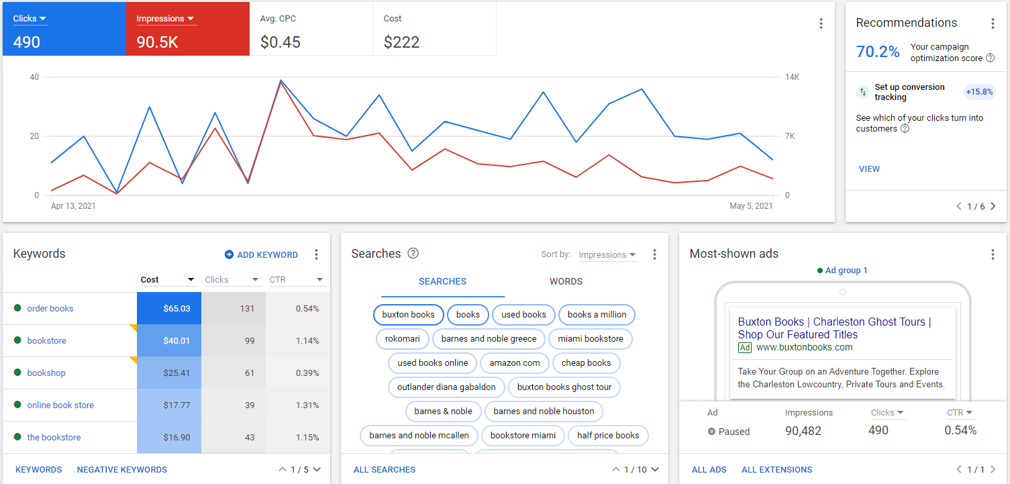Open the bookstore keyword details
This screenshot has width=1010, height=484.
pyautogui.click(x=46, y=340)
